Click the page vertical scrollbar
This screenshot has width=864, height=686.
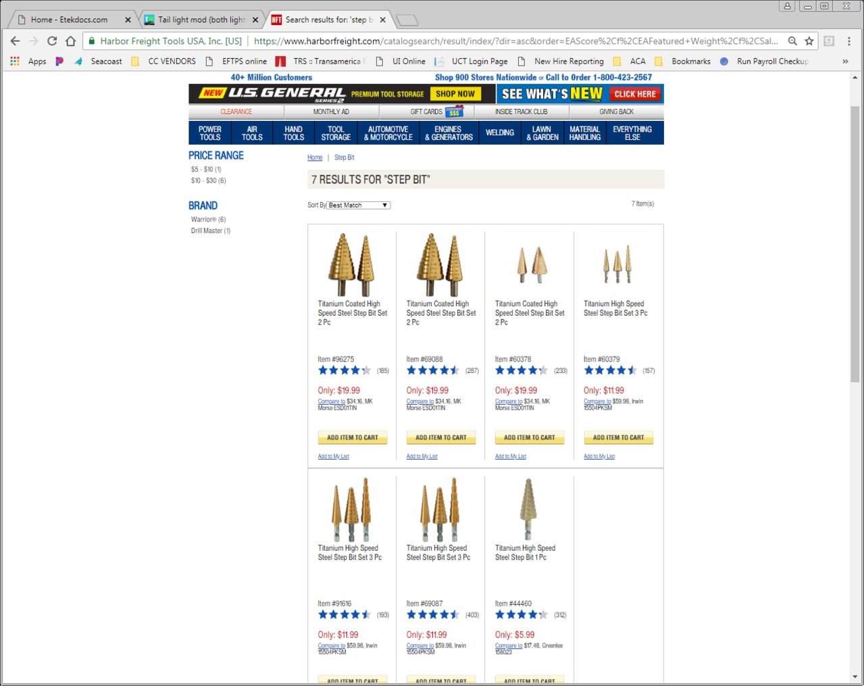coord(855,244)
